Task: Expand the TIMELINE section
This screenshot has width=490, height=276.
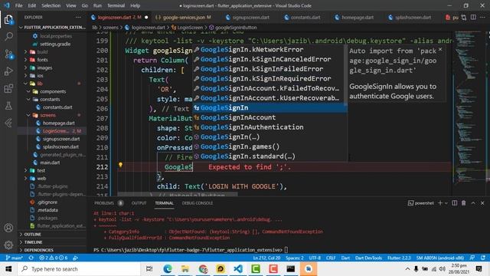Action: pos(33,242)
